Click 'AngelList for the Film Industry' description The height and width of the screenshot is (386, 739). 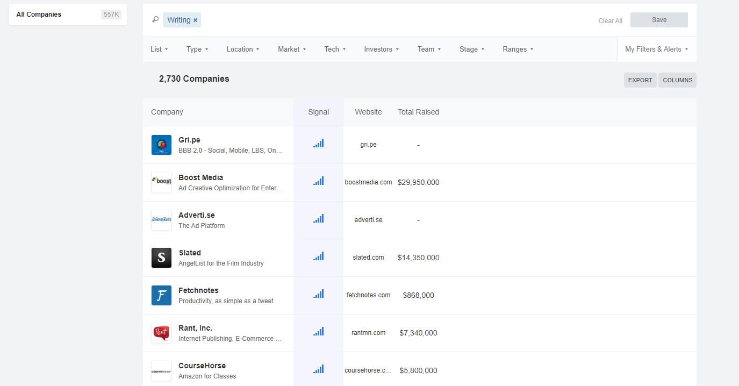pos(221,263)
